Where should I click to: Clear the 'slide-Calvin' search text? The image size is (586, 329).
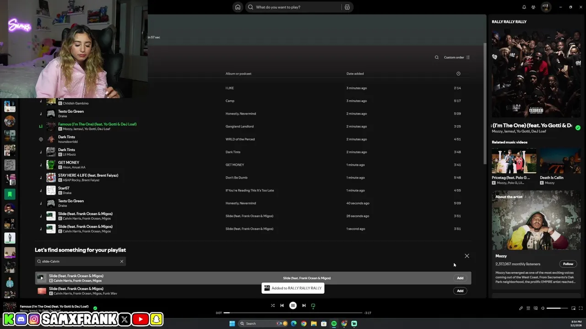(122, 261)
